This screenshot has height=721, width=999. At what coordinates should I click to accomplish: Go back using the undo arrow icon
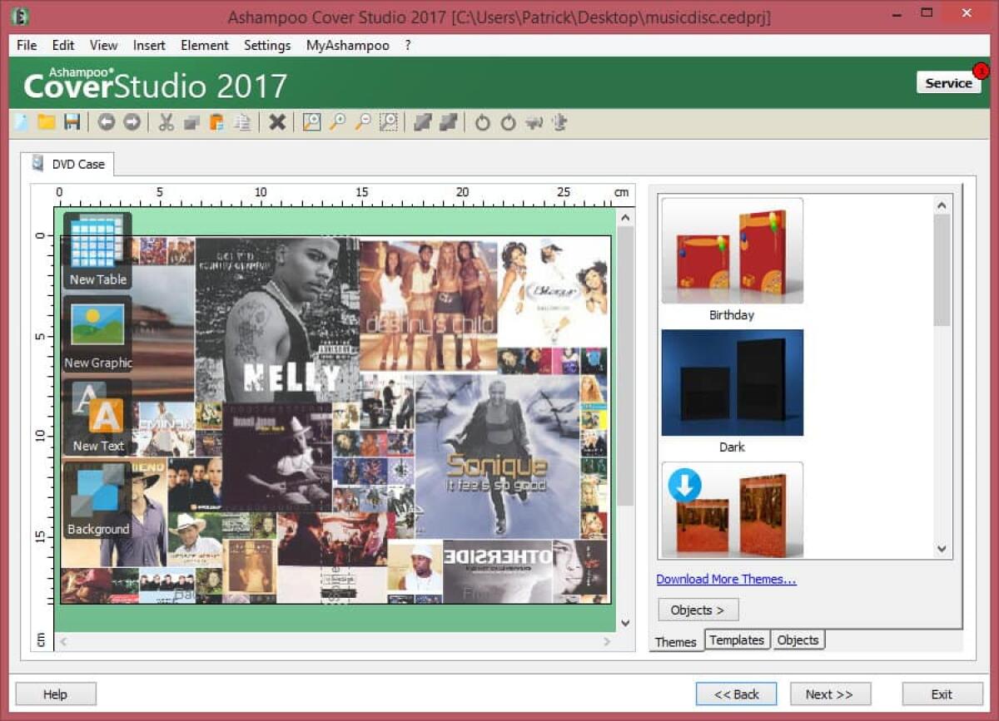(x=107, y=122)
